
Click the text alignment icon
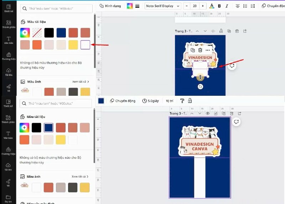coord(238,6)
